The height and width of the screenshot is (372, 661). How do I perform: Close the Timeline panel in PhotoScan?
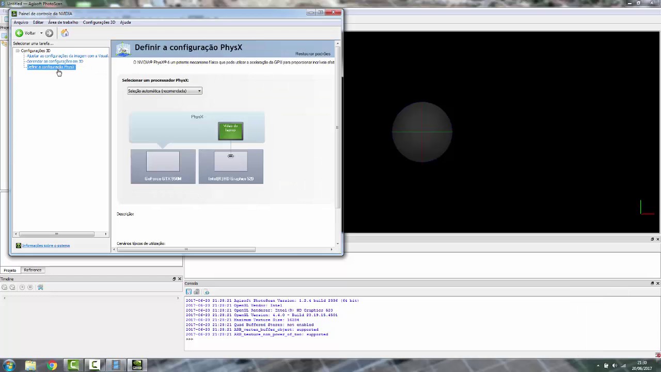180,279
